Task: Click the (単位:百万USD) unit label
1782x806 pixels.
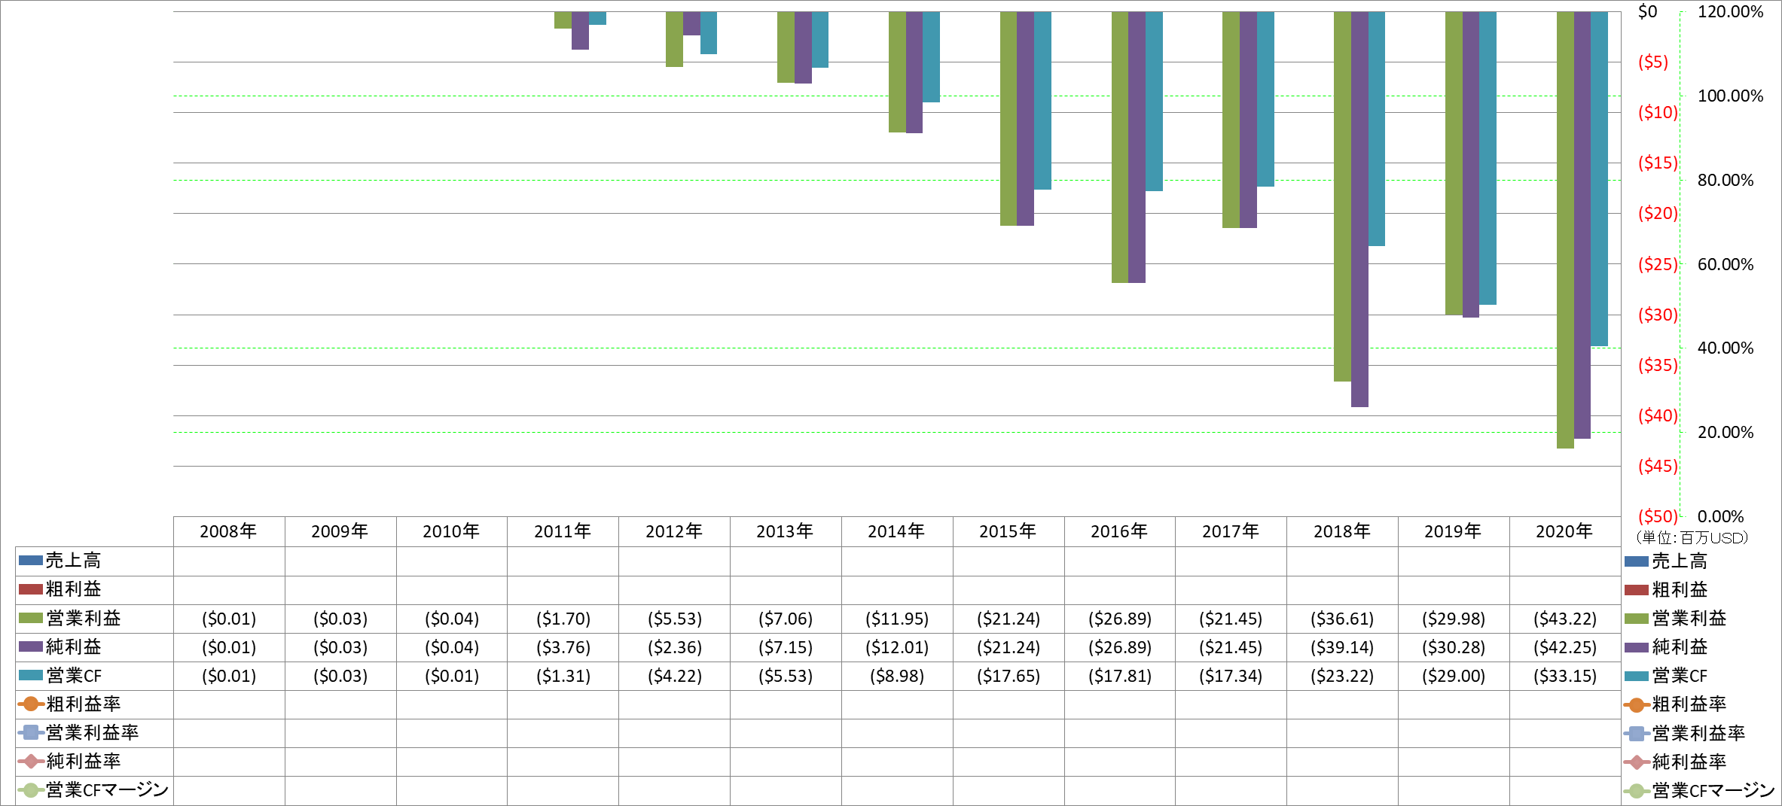Action: click(1691, 537)
